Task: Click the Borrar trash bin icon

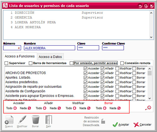Action: click(x=36, y=120)
